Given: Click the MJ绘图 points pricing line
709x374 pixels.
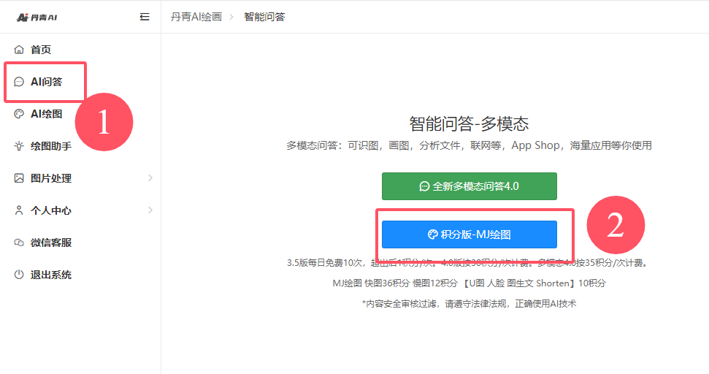Looking at the screenshot, I should (469, 283).
